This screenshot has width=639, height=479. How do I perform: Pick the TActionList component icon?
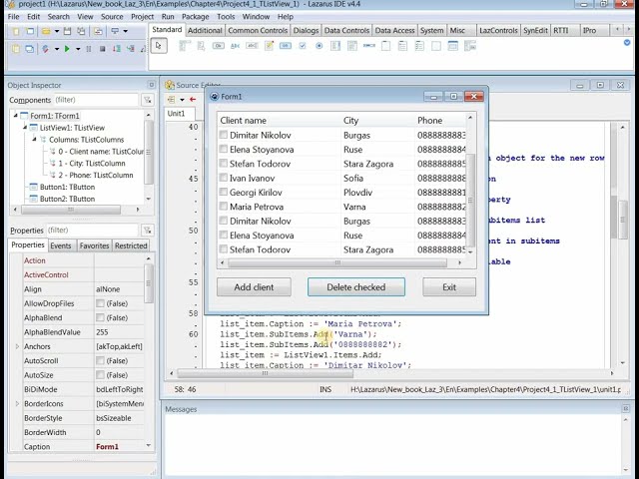(470, 46)
